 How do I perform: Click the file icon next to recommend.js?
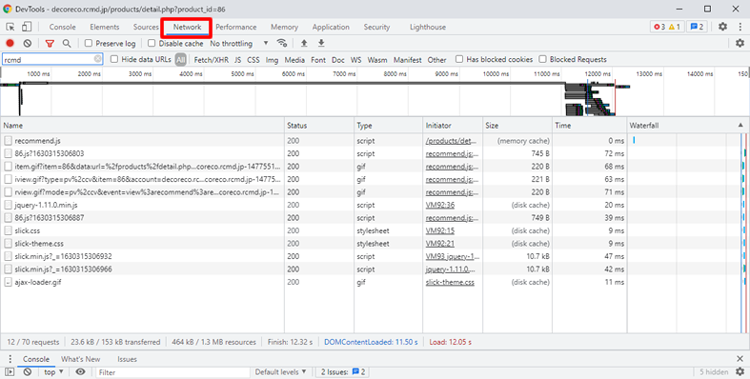click(9, 141)
